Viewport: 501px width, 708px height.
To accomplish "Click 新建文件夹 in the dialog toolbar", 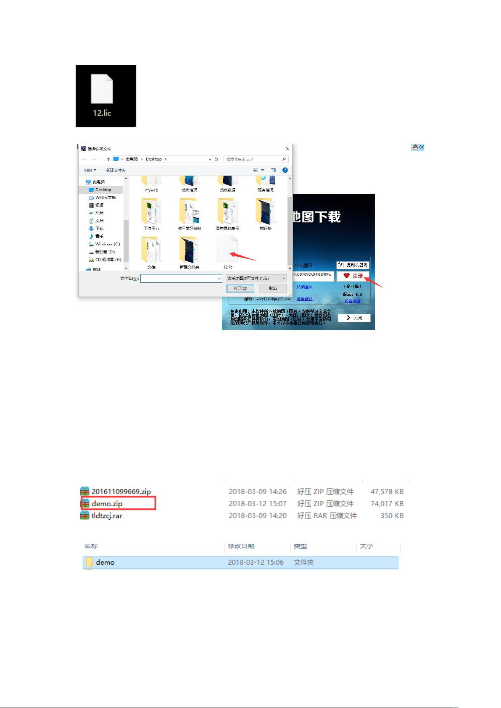I will click(116, 170).
